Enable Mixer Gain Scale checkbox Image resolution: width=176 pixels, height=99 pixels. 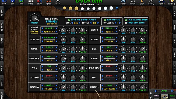coord(126,23)
